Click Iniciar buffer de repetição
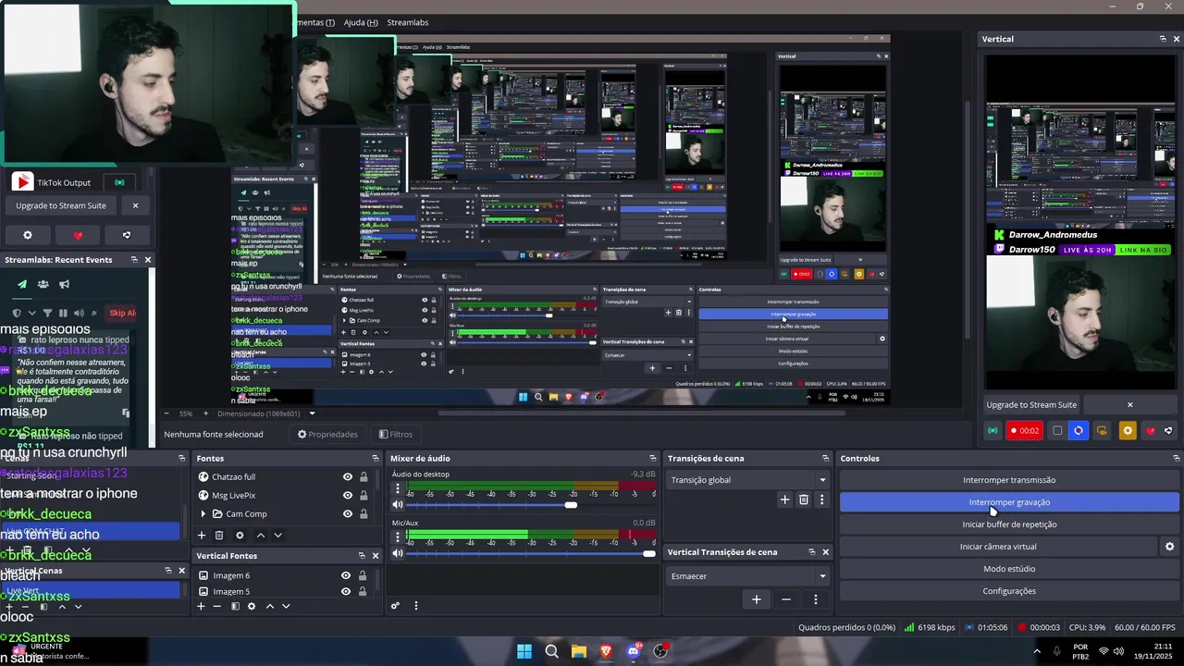Viewport: 1184px width, 666px height. (1009, 524)
